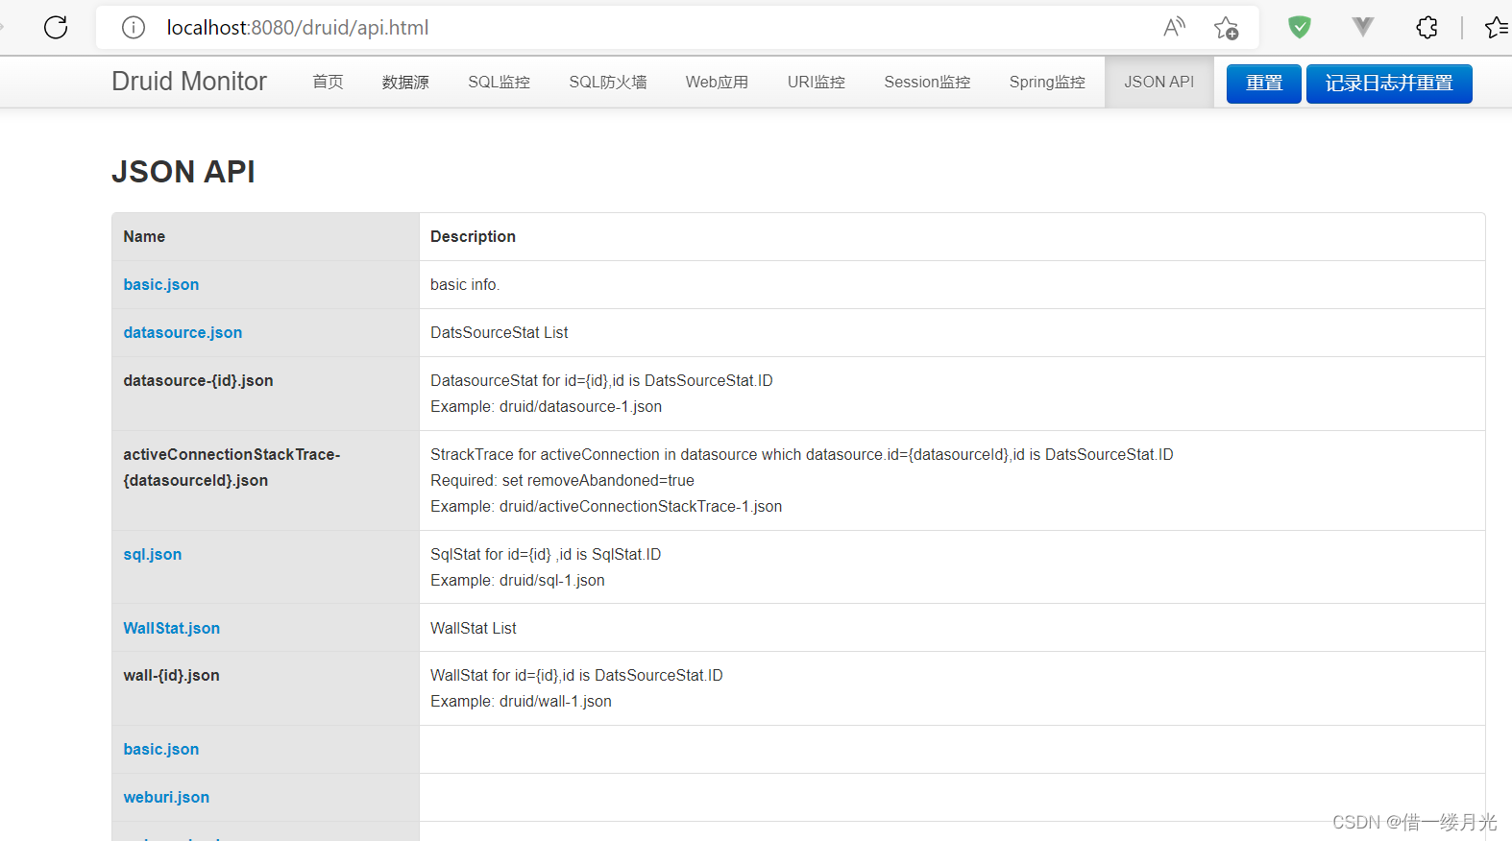Screen dimensions: 1512x841
Task: Click the activeConnectionStackTrace-{datasourceId}.json name cell
Action: (266, 480)
